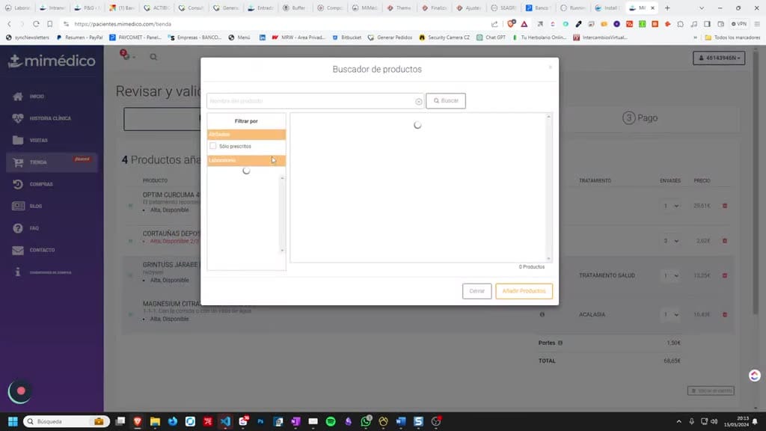Open the notifications bell dropdown
Image resolution: width=766 pixels, height=431 pixels.
127,55
